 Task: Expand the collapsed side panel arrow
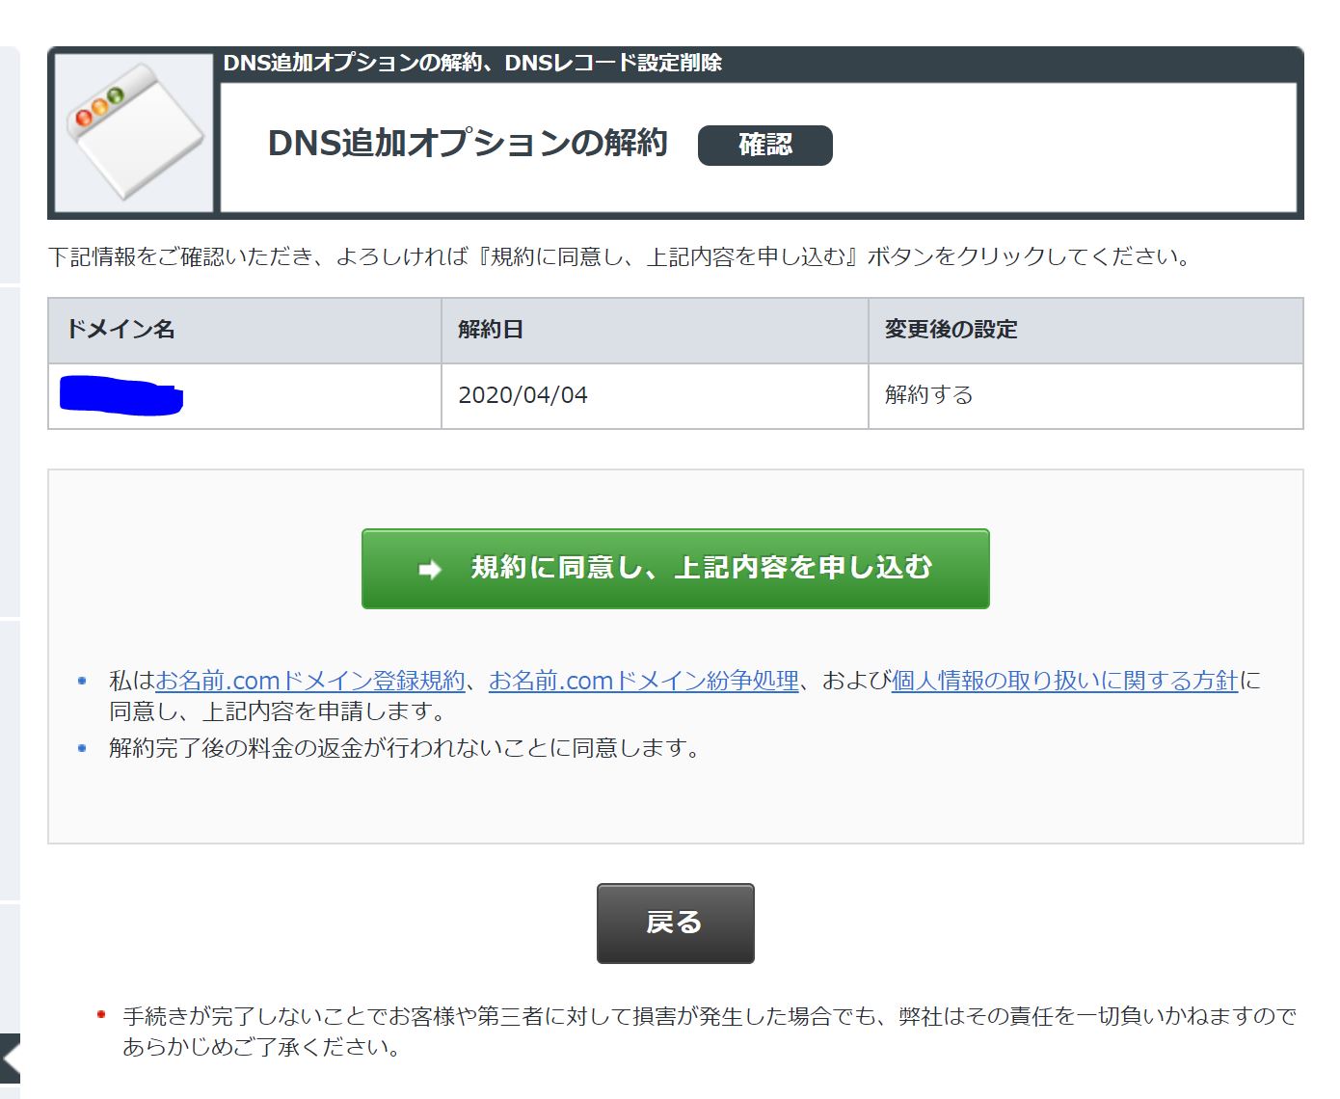(x=10, y=1059)
